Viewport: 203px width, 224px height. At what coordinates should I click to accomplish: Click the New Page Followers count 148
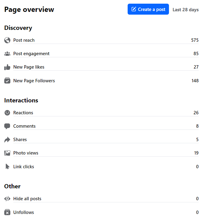pos(195,81)
